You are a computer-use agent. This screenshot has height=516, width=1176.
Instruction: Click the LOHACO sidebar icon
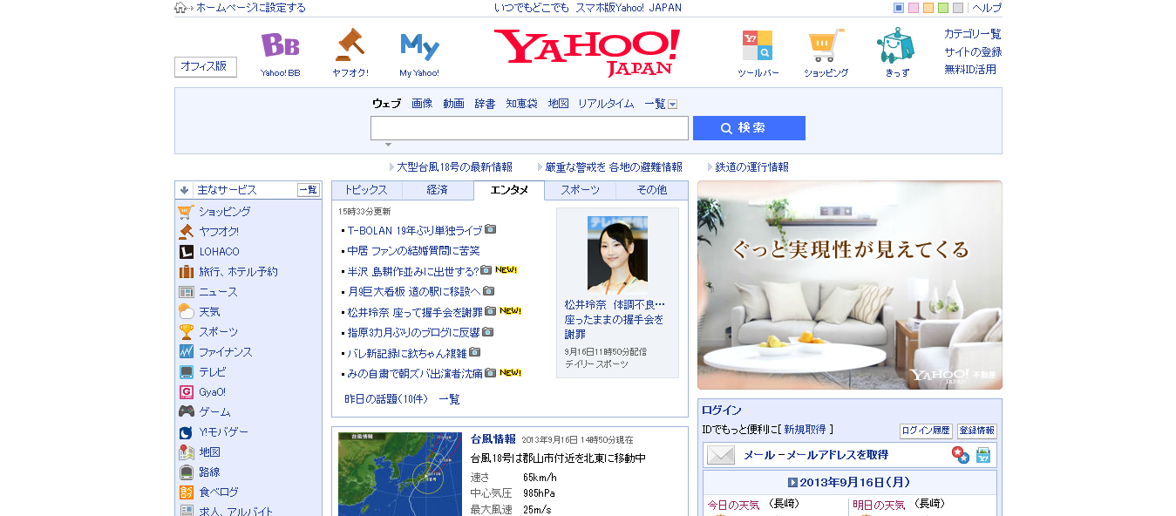tap(186, 251)
